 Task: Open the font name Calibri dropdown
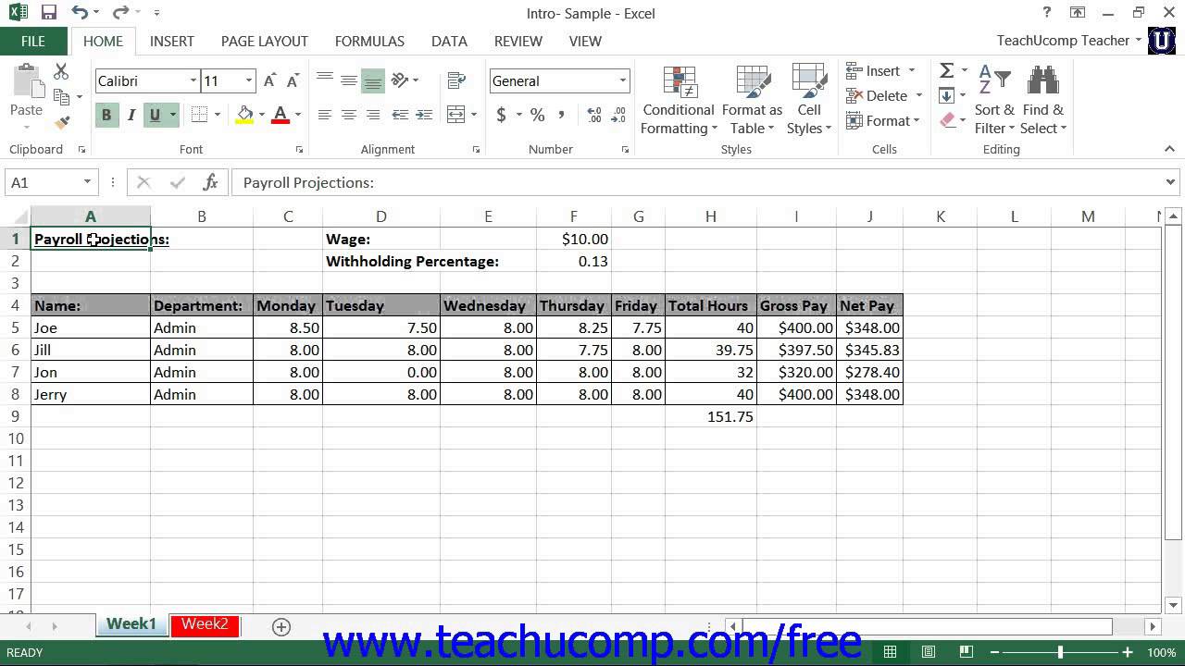pyautogui.click(x=193, y=81)
